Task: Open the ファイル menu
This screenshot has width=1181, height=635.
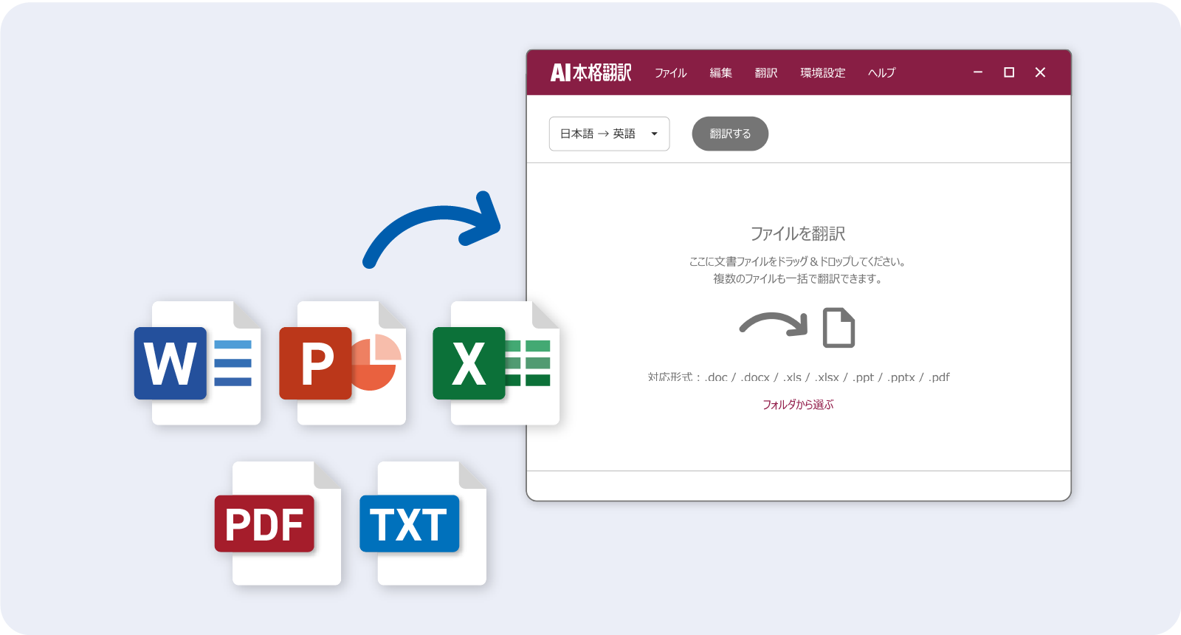Action: point(670,72)
